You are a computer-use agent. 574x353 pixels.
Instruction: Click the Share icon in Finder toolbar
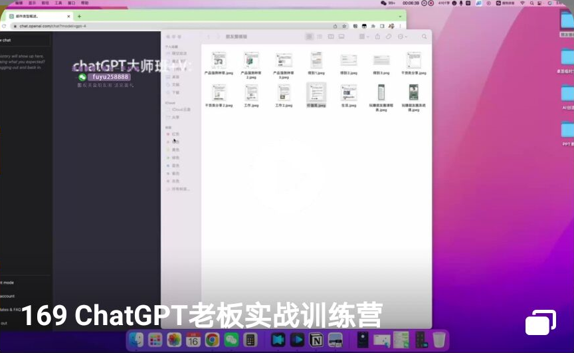coord(377,37)
